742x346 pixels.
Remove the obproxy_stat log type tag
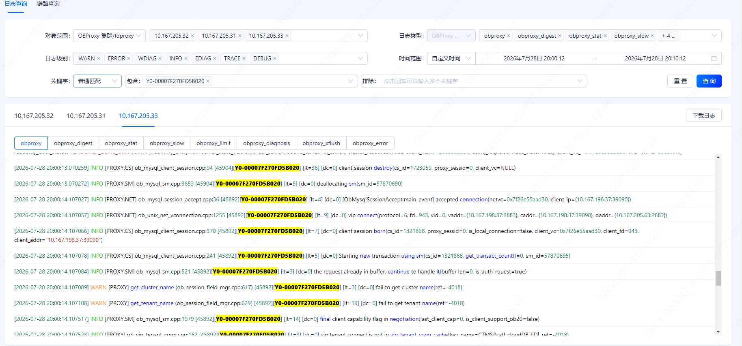point(605,36)
